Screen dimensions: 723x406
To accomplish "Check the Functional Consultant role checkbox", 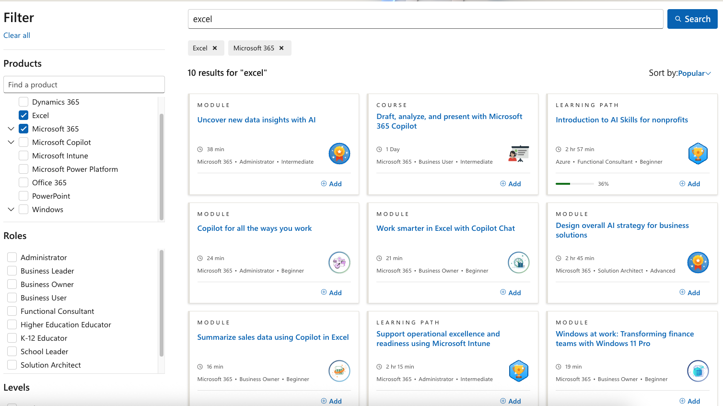I will [12, 311].
